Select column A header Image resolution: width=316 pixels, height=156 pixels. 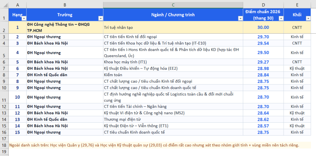18,5
